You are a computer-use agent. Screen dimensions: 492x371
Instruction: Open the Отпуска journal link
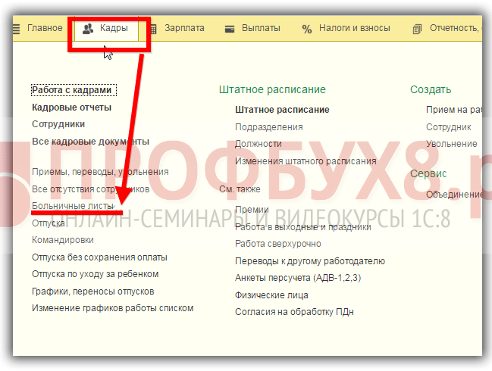click(x=49, y=223)
